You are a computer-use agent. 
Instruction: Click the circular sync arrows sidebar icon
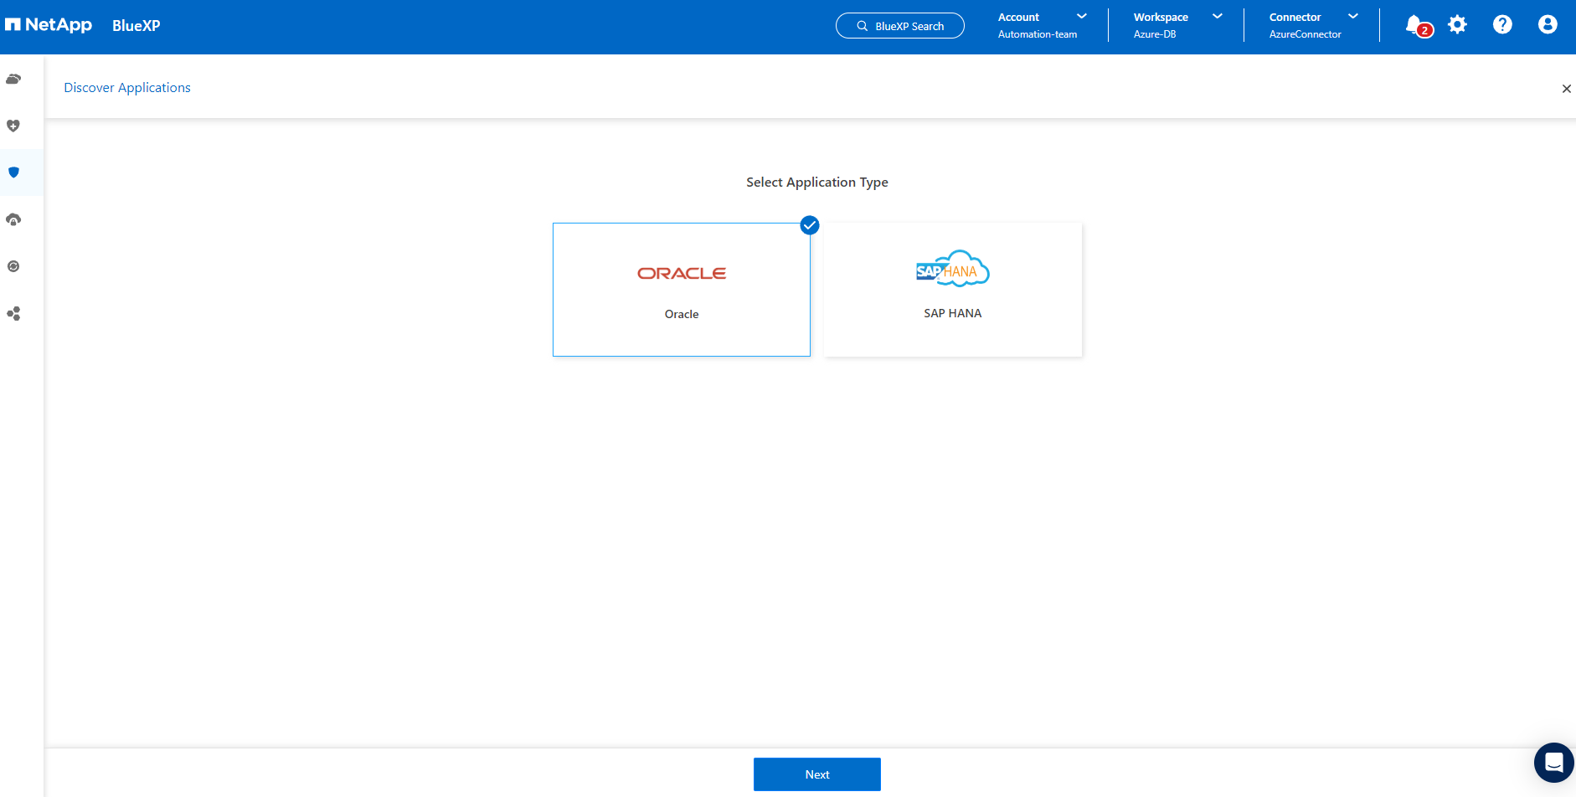[x=13, y=266]
